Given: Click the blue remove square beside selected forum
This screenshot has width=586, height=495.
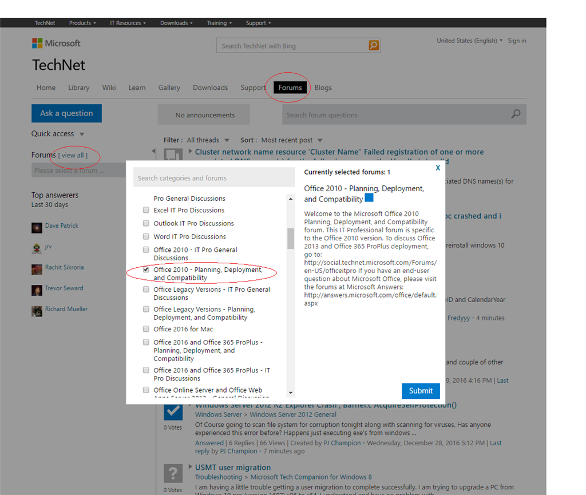Looking at the screenshot, I should pos(369,197).
